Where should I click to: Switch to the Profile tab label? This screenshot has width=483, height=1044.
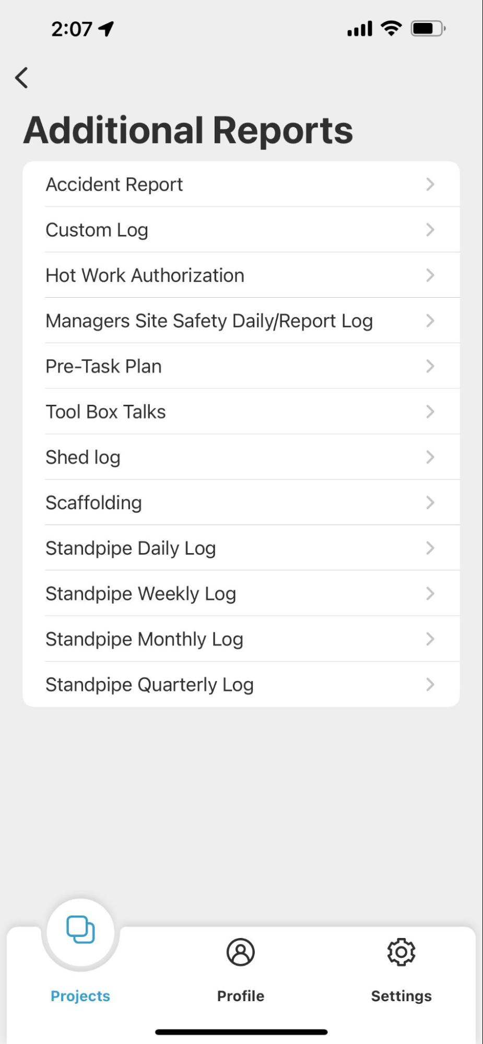click(x=240, y=996)
